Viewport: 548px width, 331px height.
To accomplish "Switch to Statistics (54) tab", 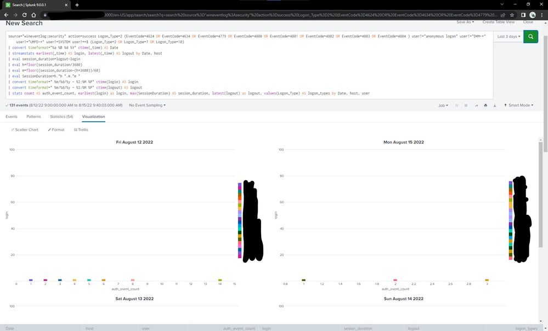I will [61, 117].
